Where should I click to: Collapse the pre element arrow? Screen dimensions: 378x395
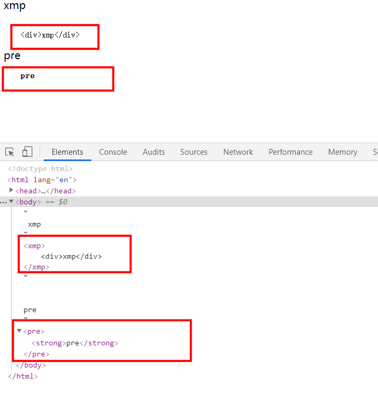[19, 331]
